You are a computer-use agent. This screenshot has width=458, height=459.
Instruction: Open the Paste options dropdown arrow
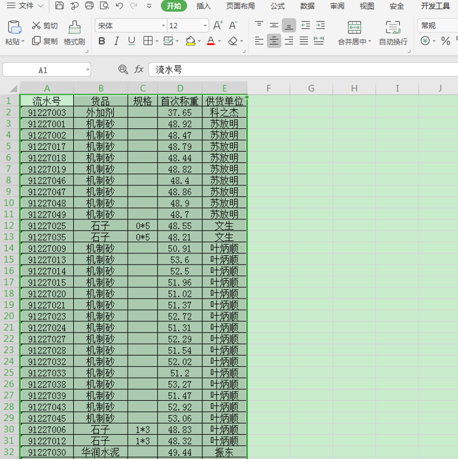(23, 41)
